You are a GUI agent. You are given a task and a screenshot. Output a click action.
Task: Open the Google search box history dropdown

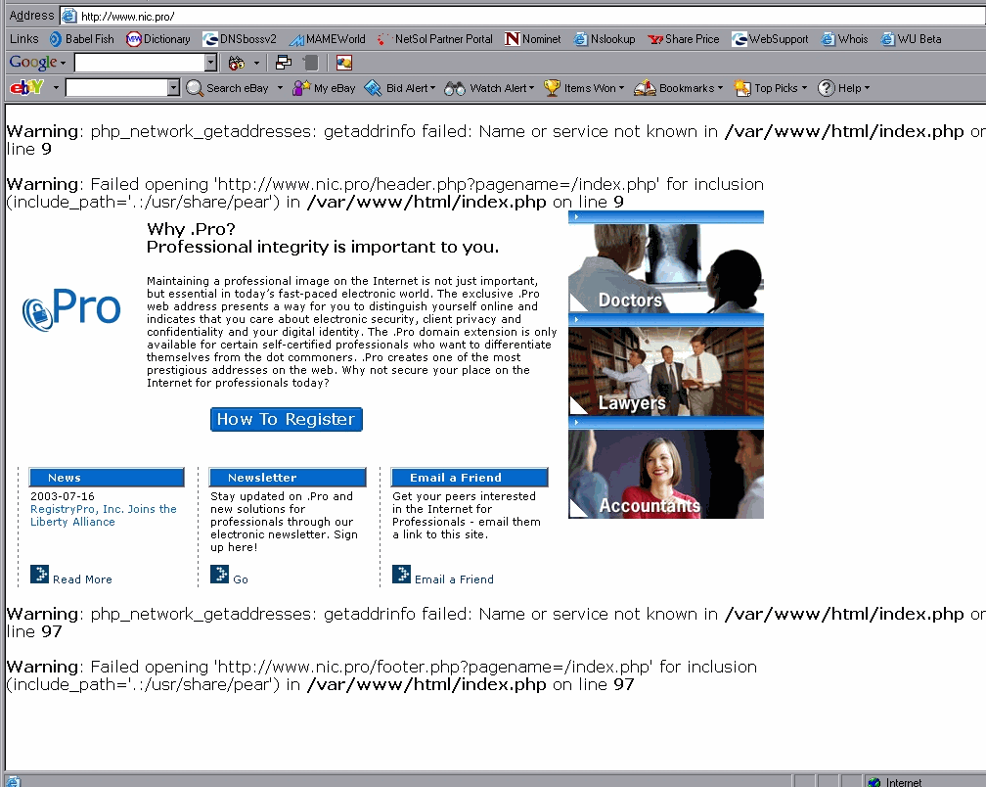click(x=211, y=63)
